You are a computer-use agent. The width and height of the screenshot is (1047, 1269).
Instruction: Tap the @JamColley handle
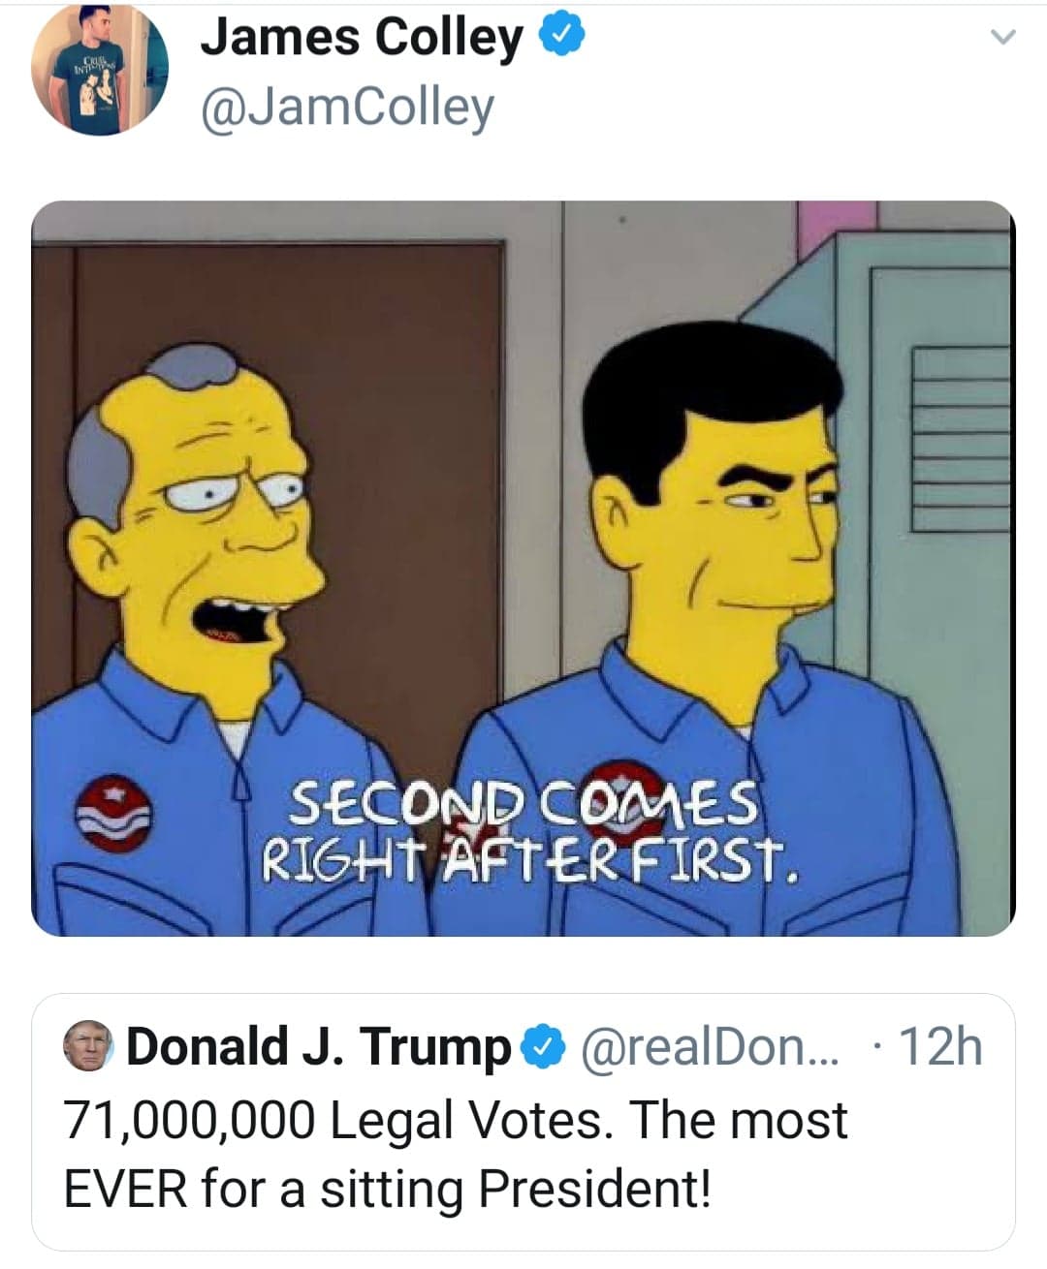tap(345, 108)
